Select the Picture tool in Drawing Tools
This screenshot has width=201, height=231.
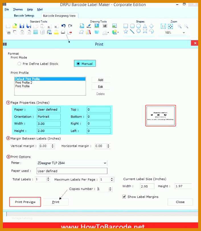click(x=97, y=26)
